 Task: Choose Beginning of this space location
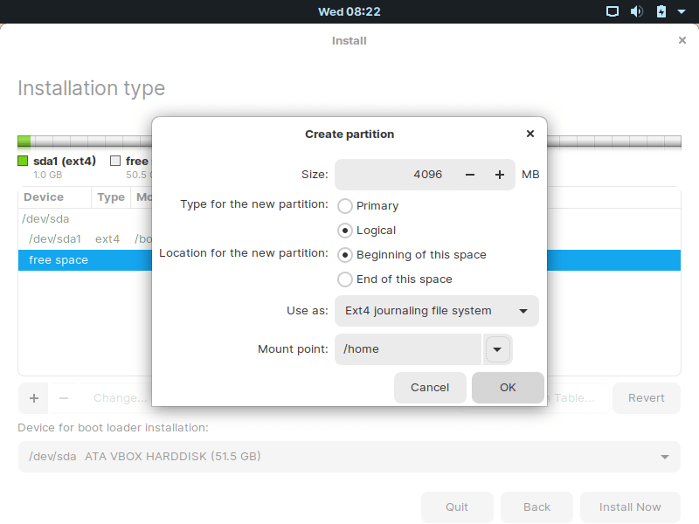point(345,255)
